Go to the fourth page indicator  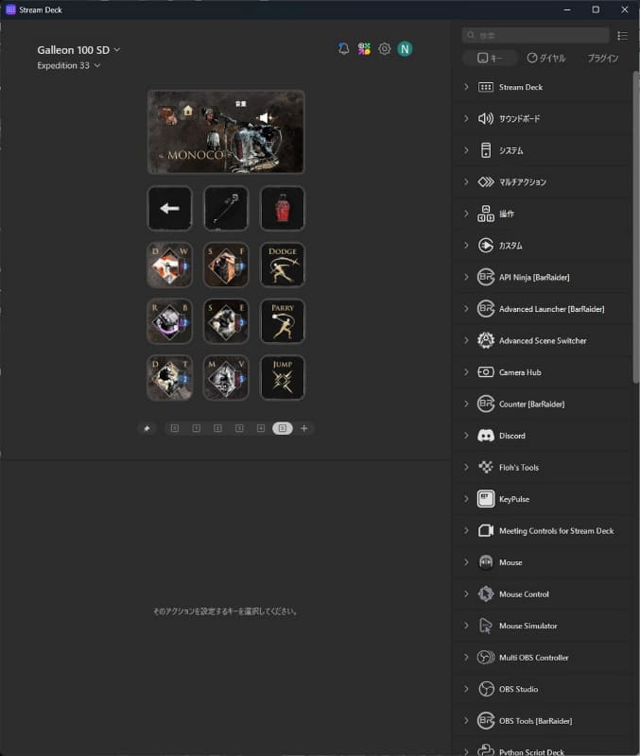pos(239,428)
